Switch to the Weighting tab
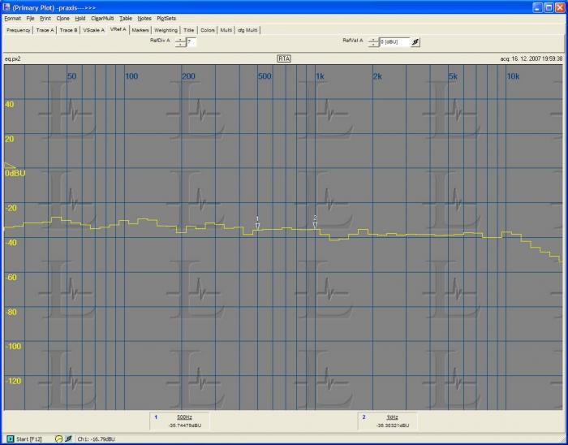 click(166, 30)
